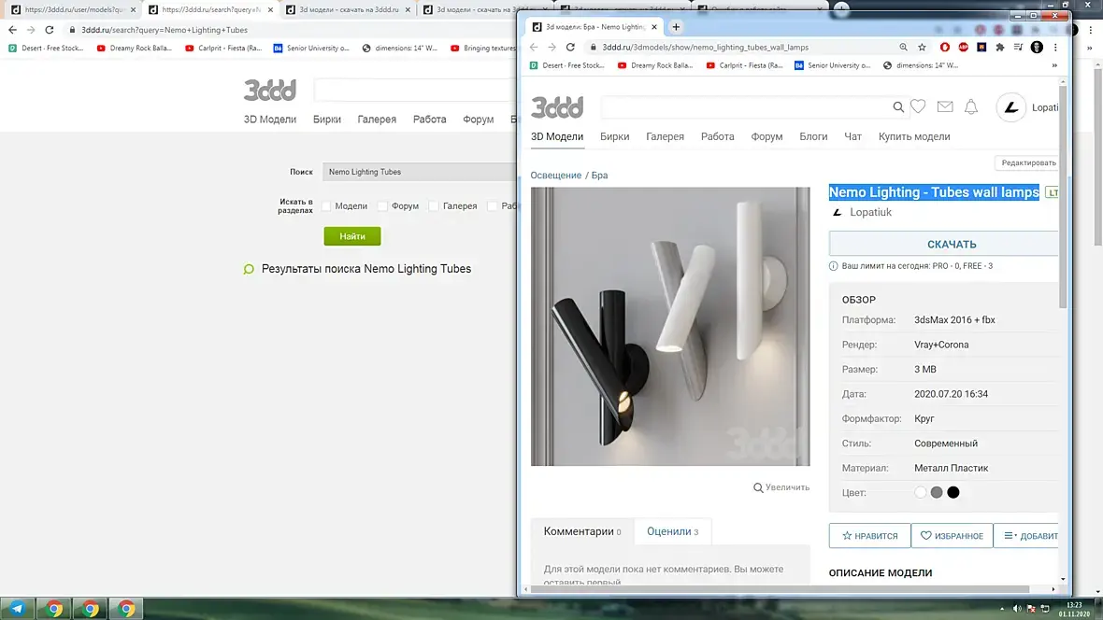Select gray color swatch
The width and height of the screenshot is (1103, 620).
(937, 492)
